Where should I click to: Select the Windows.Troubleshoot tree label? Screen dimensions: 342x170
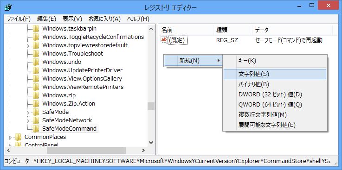coord(73,54)
